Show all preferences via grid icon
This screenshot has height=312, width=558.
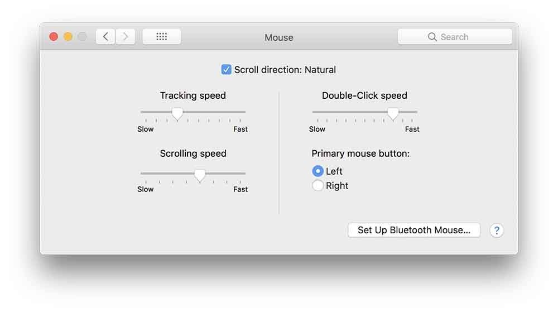click(162, 37)
